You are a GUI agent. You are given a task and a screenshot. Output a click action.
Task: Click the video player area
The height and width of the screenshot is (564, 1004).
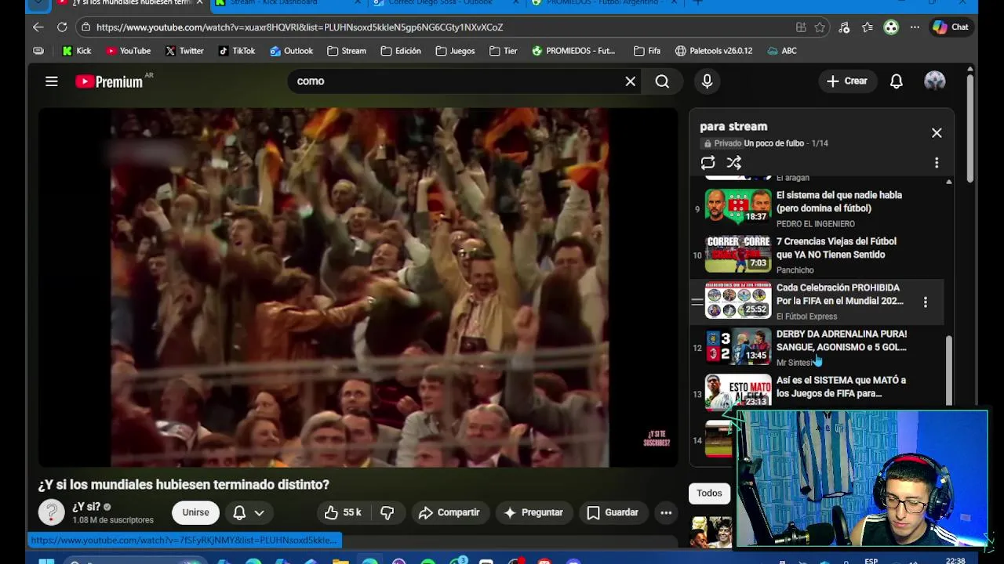tap(358, 287)
